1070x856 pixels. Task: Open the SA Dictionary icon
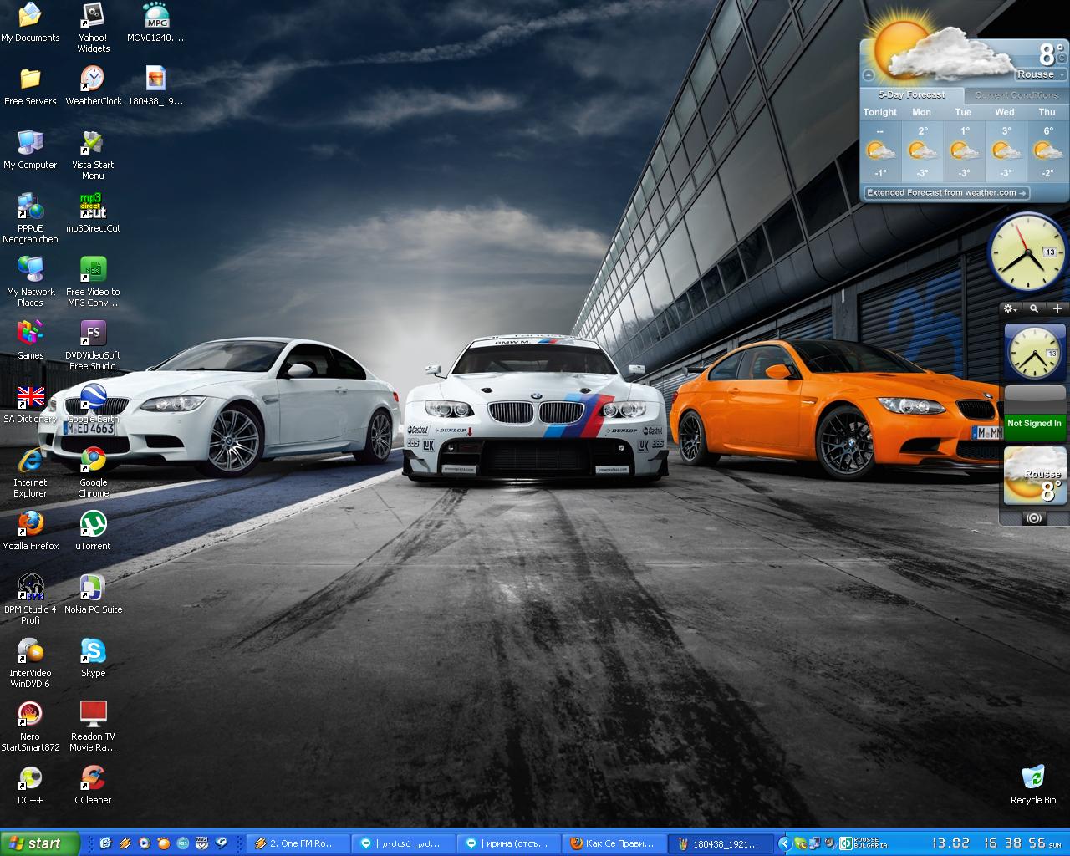[30, 404]
